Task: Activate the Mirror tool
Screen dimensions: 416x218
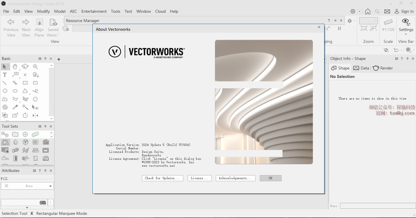Action: [35, 115]
